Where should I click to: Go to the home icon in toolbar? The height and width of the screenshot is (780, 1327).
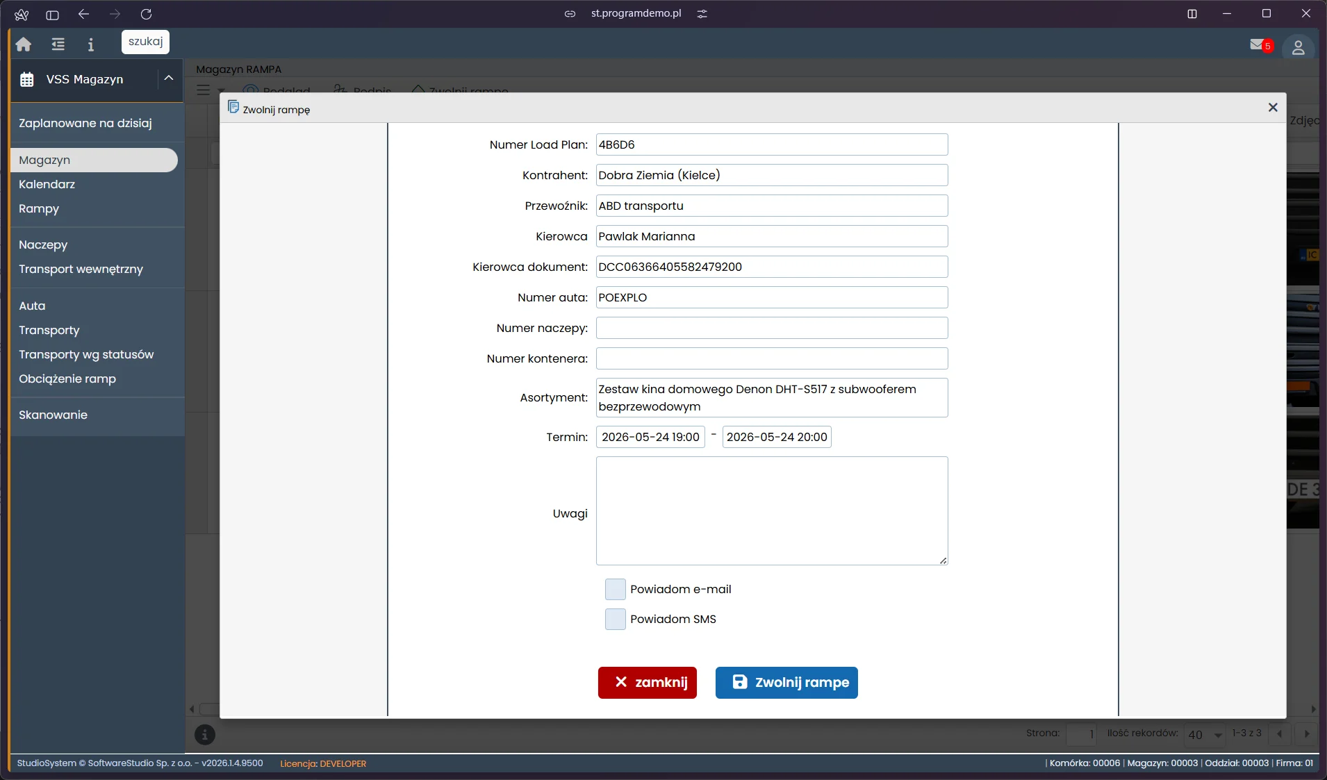coord(24,44)
